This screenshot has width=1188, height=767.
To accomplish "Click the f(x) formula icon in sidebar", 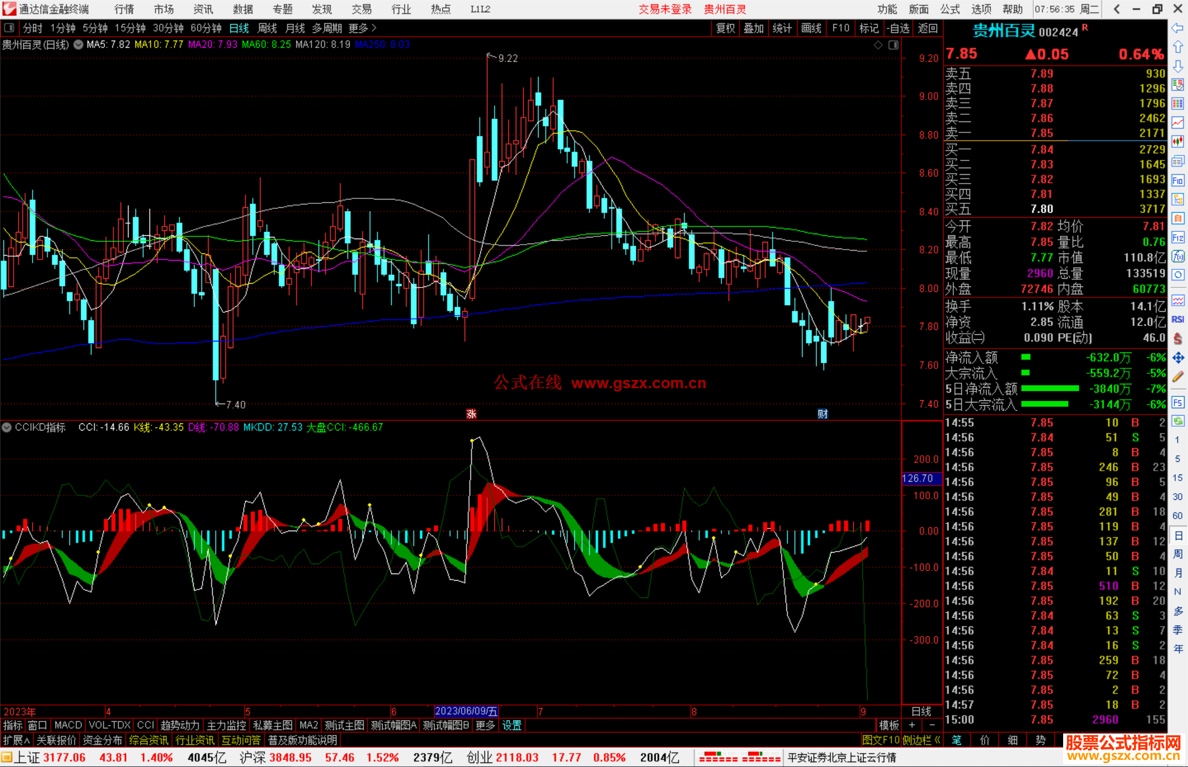I will (1178, 256).
